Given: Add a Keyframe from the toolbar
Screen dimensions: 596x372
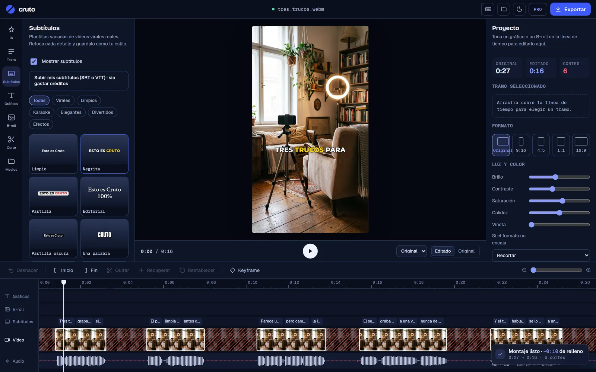Looking at the screenshot, I should [245, 270].
